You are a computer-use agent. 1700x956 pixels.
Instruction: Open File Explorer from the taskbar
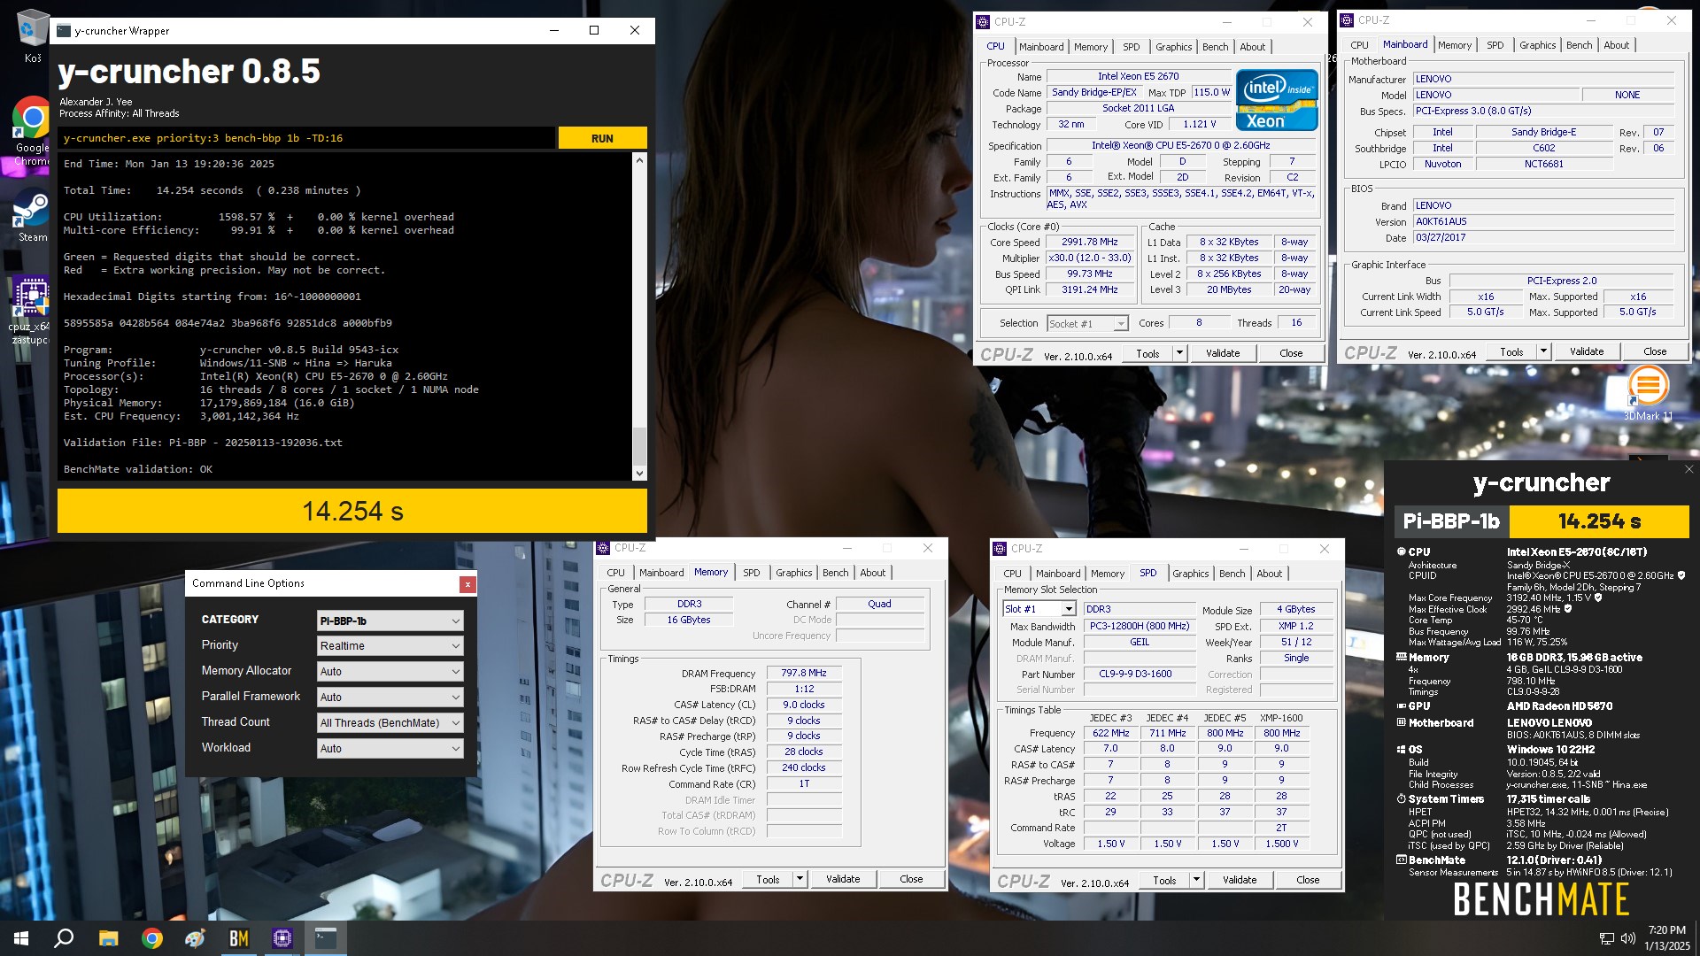[x=108, y=938]
